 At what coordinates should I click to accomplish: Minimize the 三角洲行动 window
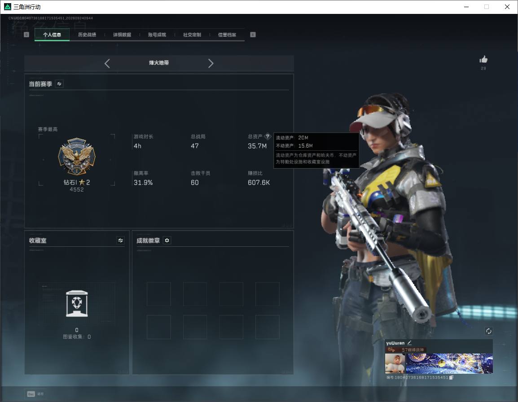click(466, 7)
